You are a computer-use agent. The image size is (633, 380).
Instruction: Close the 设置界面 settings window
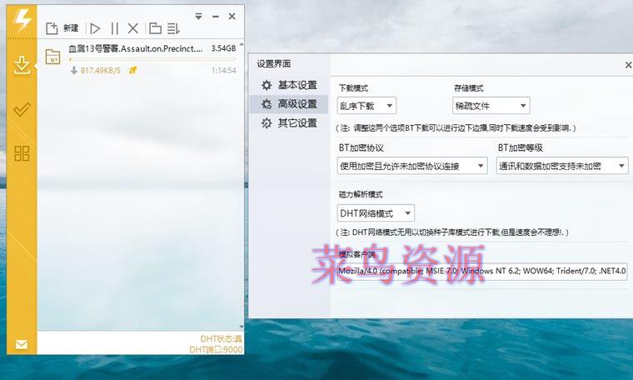(628, 65)
